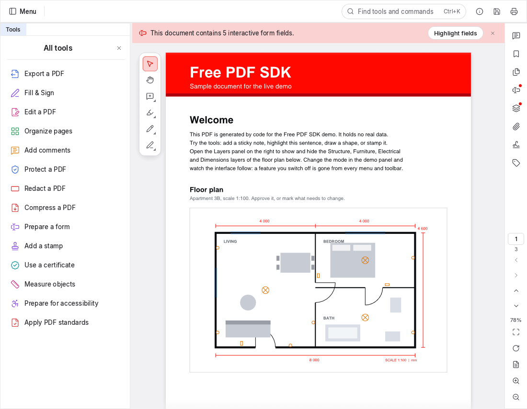Activate the hand pan tool
This screenshot has height=409, width=527.
coord(150,80)
